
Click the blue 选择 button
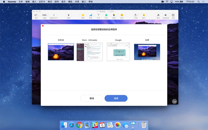(x=116, y=98)
